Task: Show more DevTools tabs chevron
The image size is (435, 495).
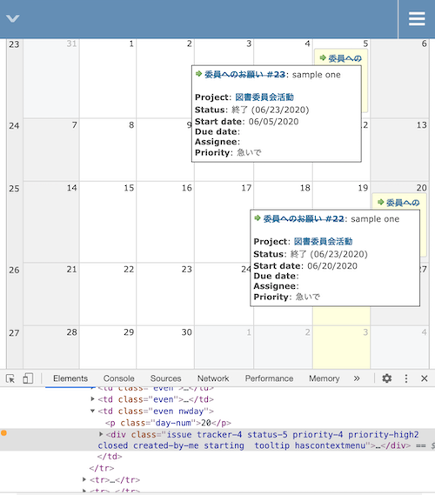Action: (357, 378)
